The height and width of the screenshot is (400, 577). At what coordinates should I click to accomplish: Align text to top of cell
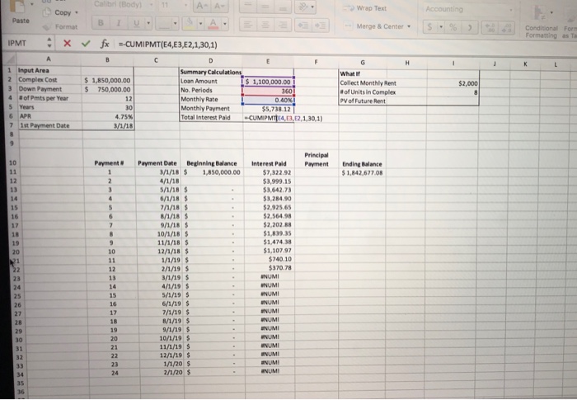247,7
